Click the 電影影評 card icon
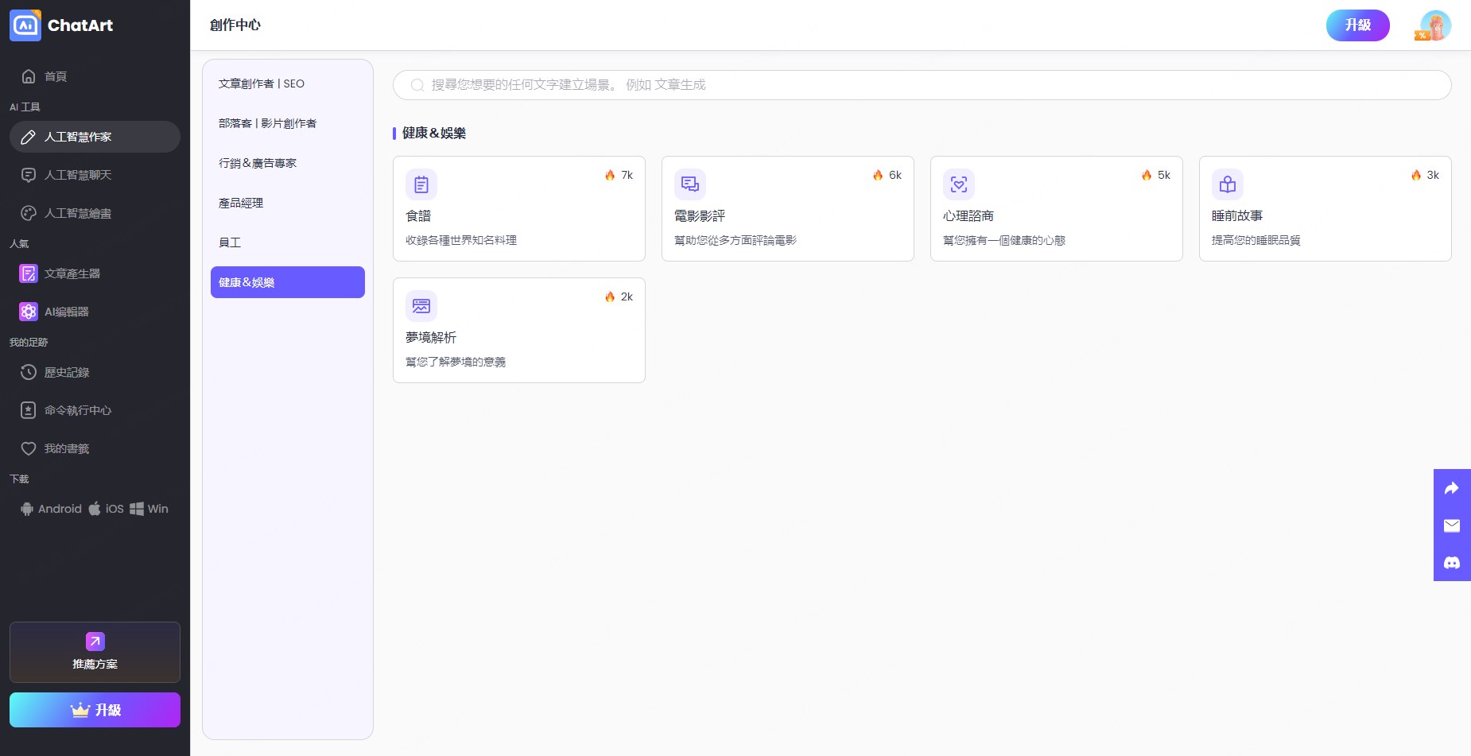 pyautogui.click(x=690, y=184)
